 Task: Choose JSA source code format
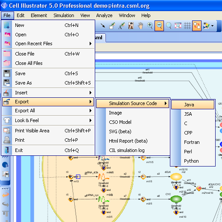193,114
